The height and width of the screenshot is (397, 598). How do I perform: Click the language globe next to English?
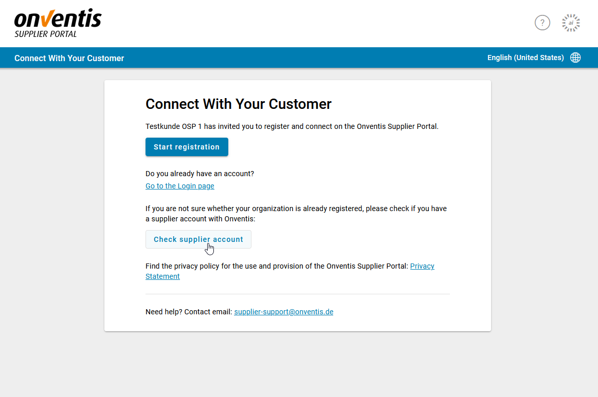click(575, 58)
